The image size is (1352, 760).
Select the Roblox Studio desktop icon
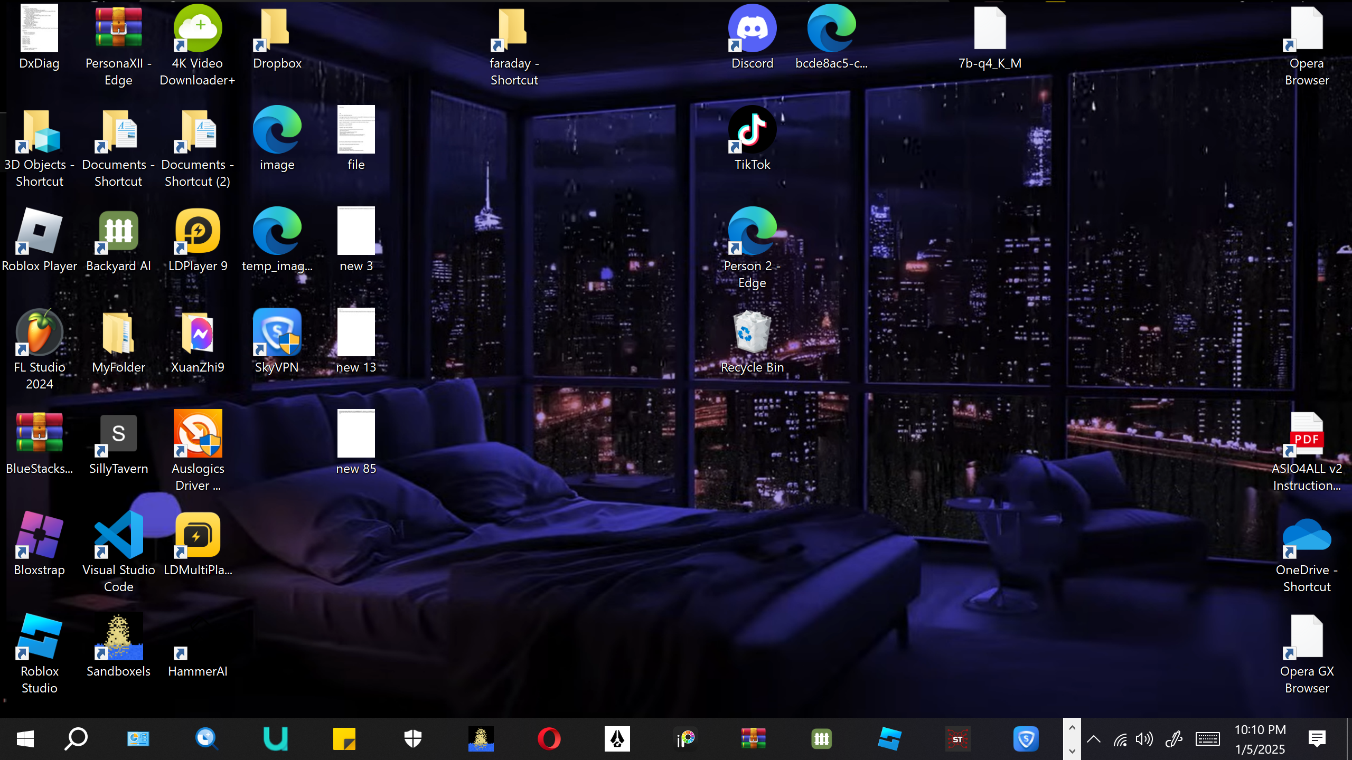point(40,636)
